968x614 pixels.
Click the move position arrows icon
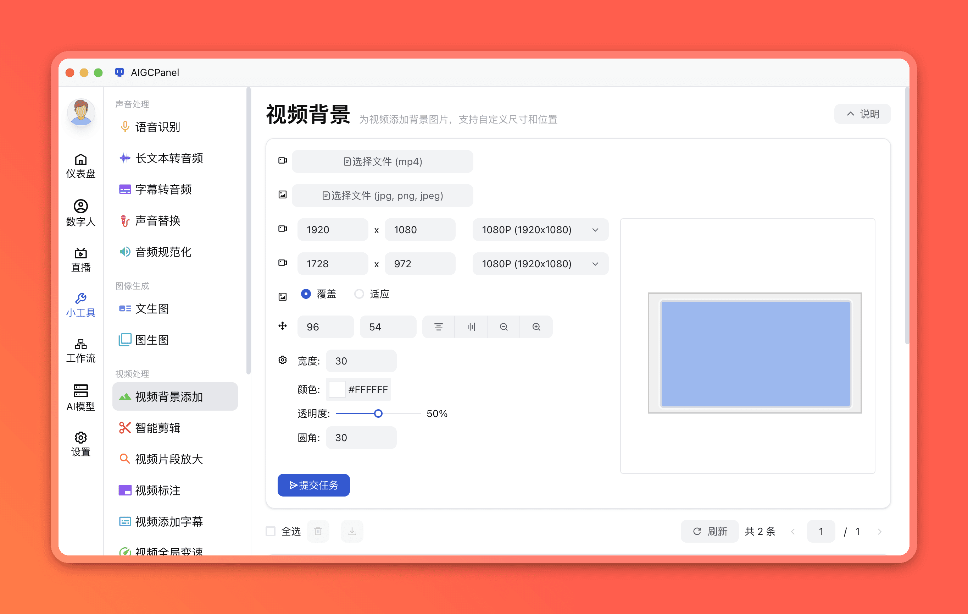pyautogui.click(x=283, y=326)
